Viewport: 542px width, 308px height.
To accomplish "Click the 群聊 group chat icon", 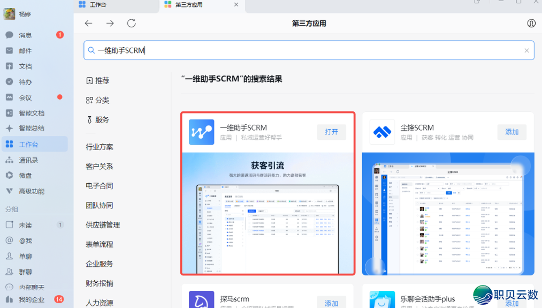I will click(x=9, y=272).
